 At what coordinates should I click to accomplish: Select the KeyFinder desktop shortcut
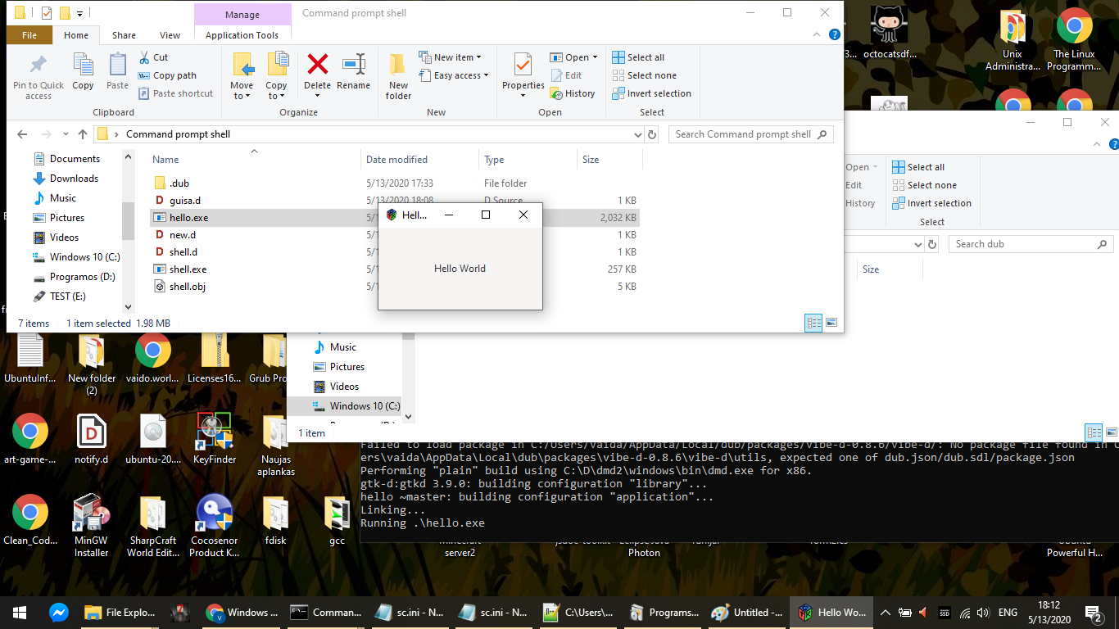214,440
